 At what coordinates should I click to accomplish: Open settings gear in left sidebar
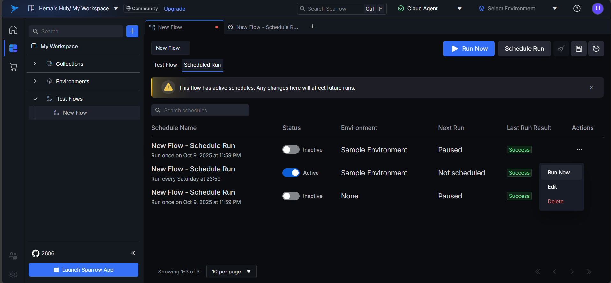(13, 274)
